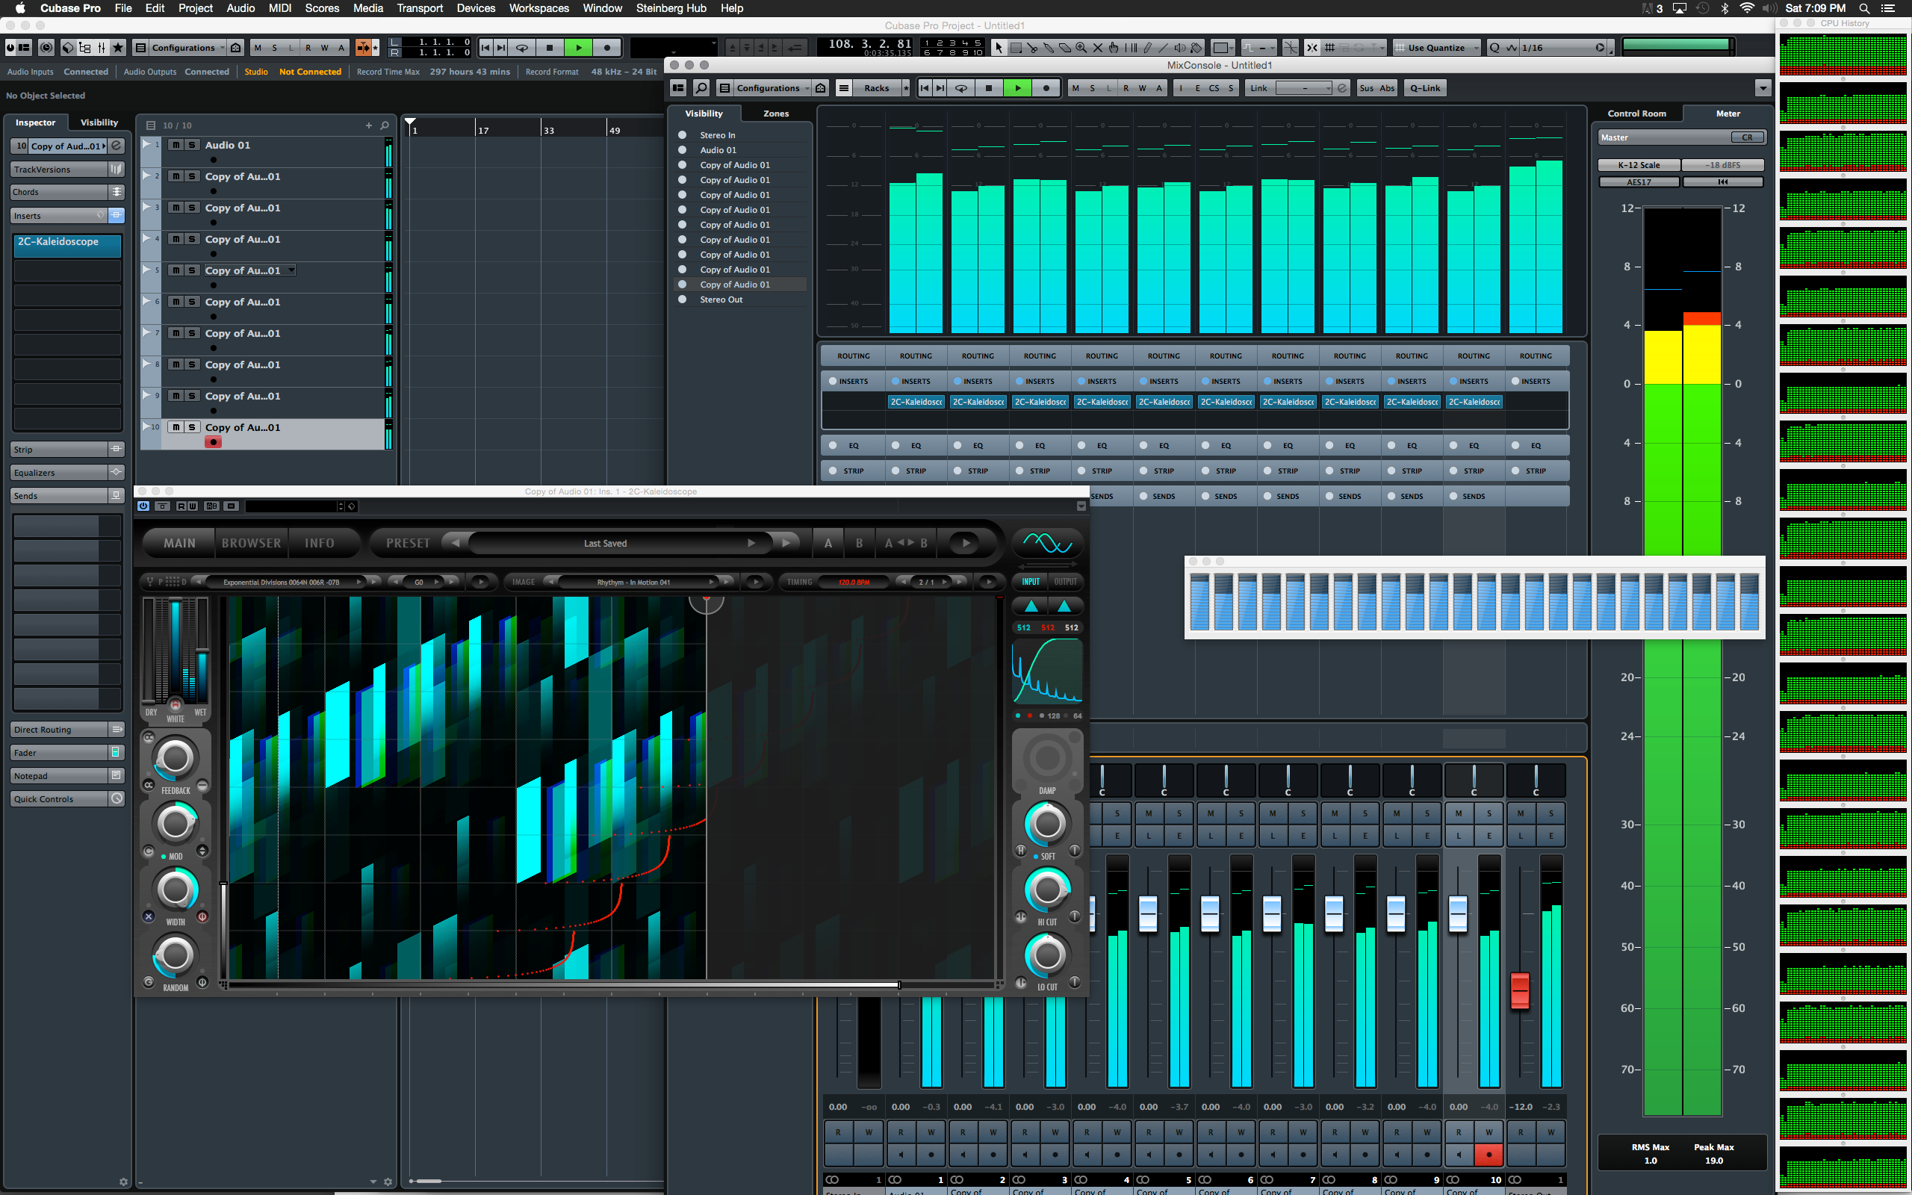1912x1195 pixels.
Task: Switch to the Zones tab in MixConsole
Action: click(x=776, y=114)
